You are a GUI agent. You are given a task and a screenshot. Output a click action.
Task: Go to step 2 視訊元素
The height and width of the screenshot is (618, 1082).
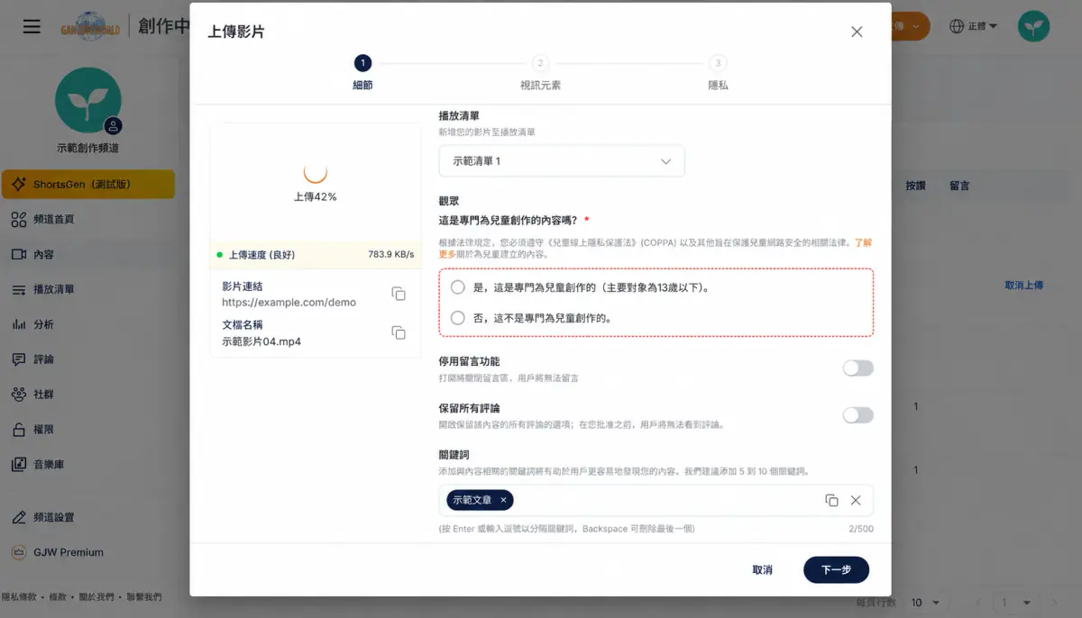(x=540, y=72)
